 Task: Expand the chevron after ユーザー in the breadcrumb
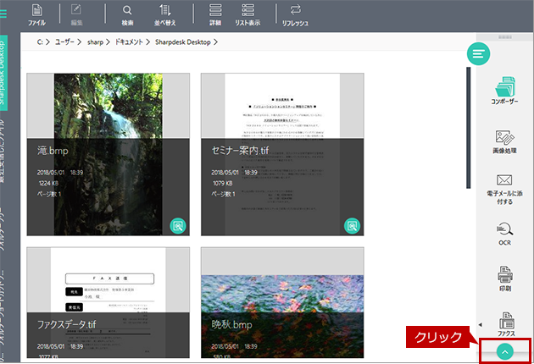80,41
